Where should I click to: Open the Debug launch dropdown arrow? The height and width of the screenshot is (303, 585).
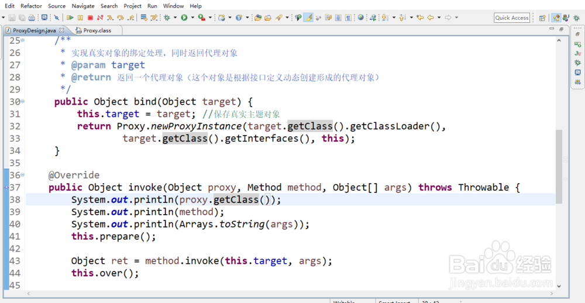point(175,18)
